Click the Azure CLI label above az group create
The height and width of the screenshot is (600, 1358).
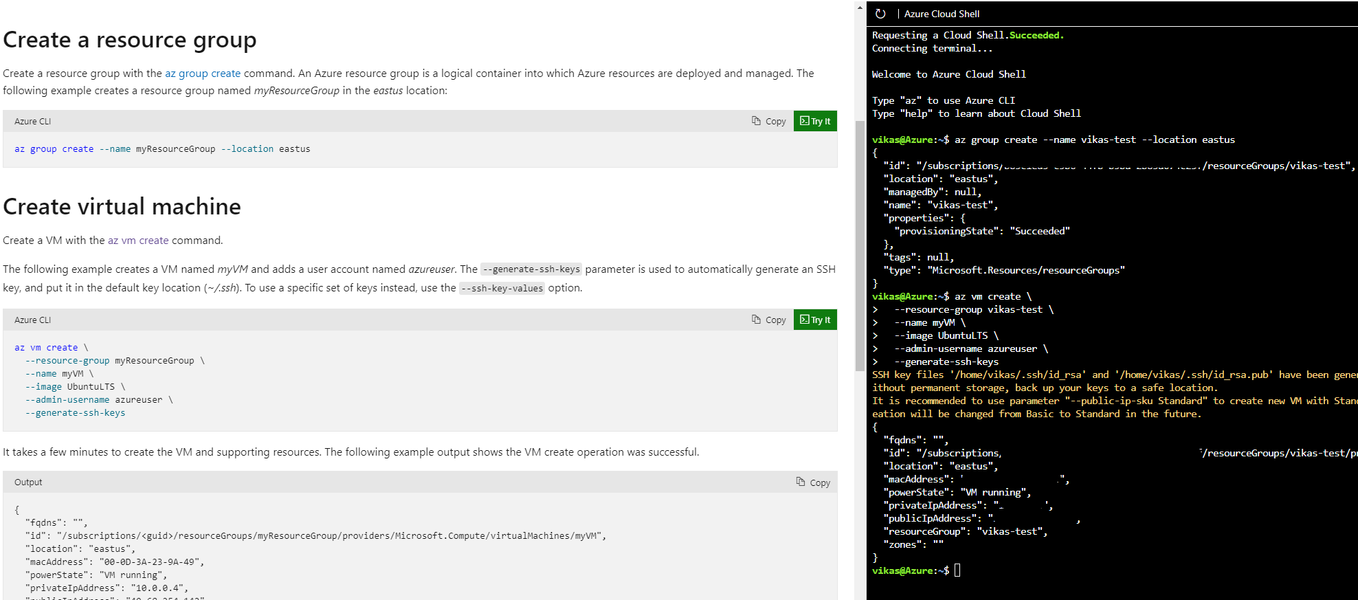(x=33, y=122)
